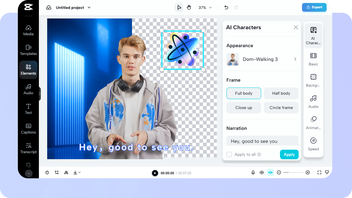The height and width of the screenshot is (198, 352).
Task: Open the Audio sidebar panel
Action: pyautogui.click(x=28, y=89)
